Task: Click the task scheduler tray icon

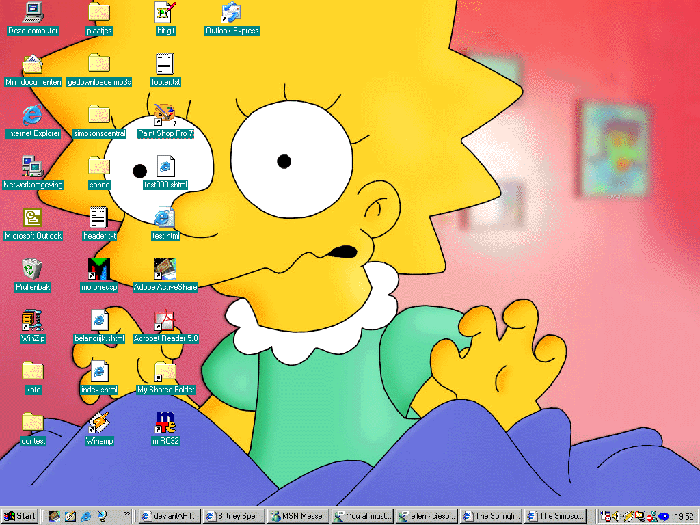Action: (605, 516)
